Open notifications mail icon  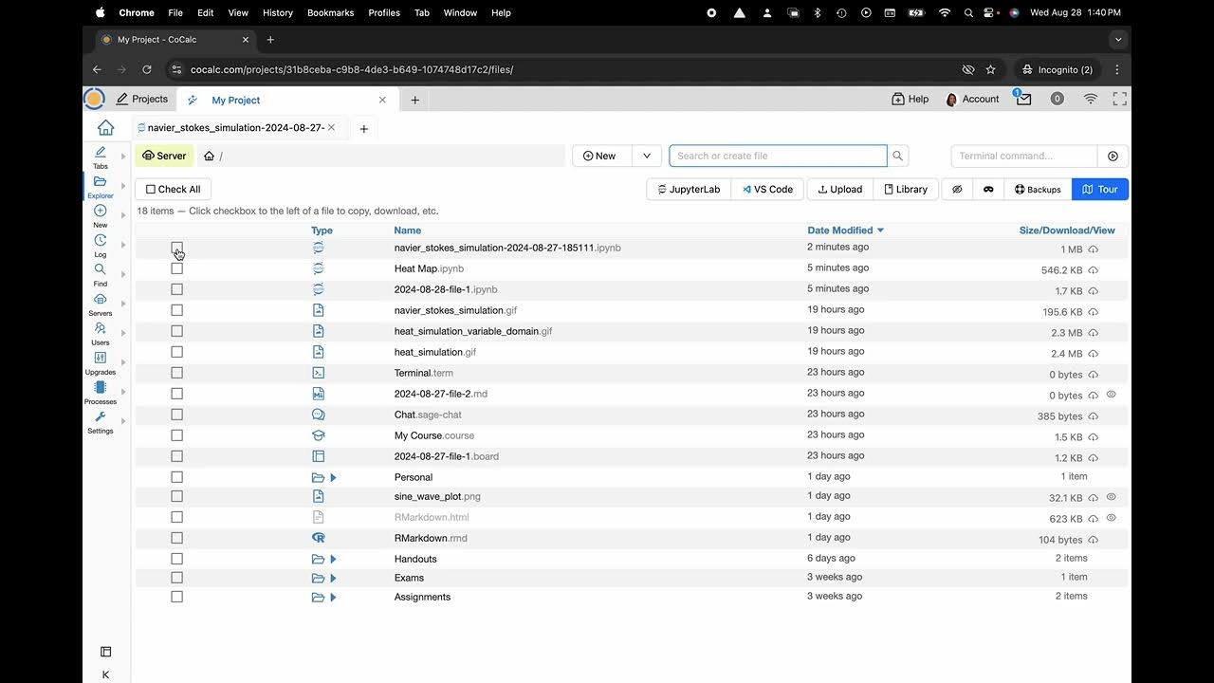pyautogui.click(x=1023, y=99)
